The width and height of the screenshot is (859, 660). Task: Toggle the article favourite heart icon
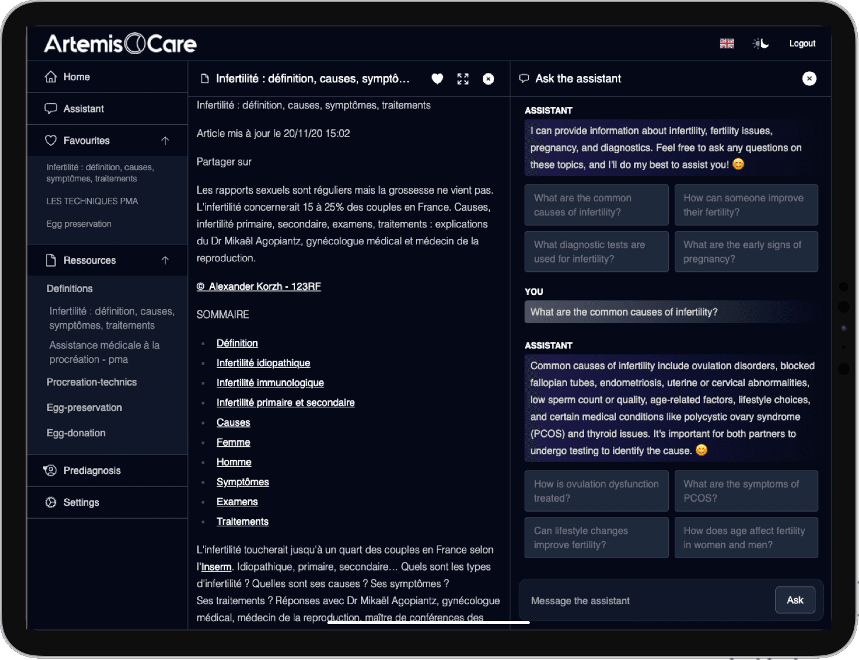[437, 79]
